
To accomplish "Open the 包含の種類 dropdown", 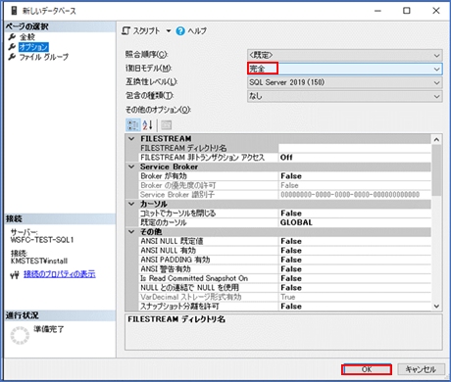I will (x=345, y=96).
